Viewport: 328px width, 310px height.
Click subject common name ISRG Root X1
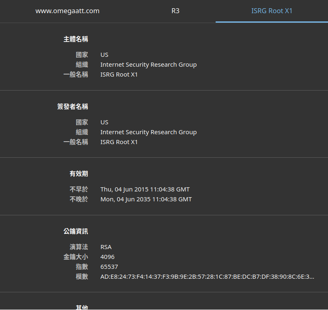(x=119, y=75)
